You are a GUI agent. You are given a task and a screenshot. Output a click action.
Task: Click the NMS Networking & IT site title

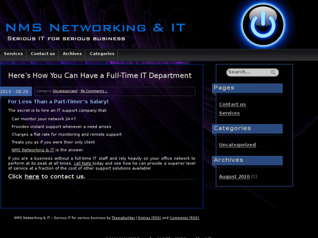95,28
